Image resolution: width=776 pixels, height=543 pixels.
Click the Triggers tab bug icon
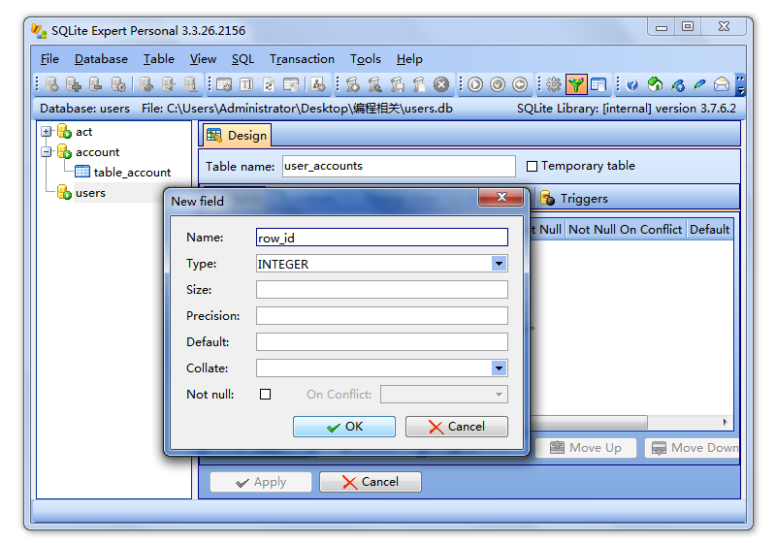pyautogui.click(x=547, y=198)
